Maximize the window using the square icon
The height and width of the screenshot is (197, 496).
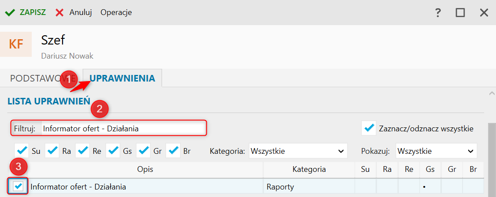(460, 13)
